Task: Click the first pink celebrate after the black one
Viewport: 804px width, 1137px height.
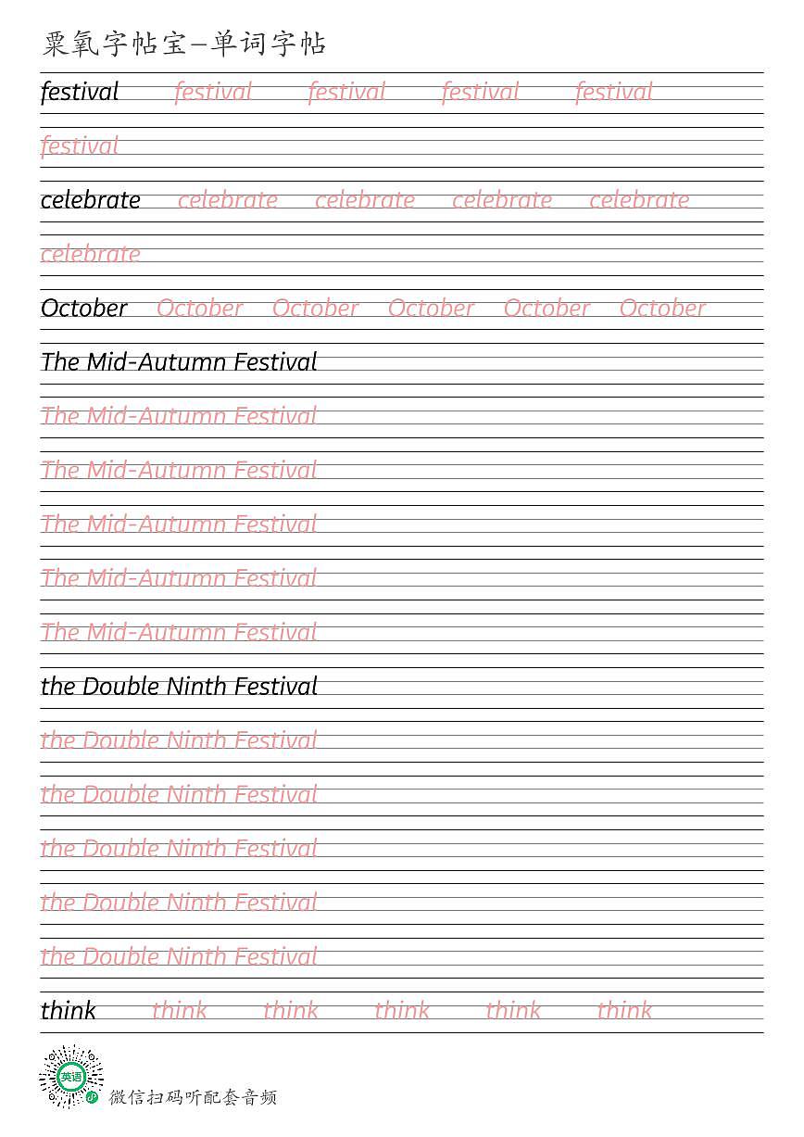Action: pos(228,200)
